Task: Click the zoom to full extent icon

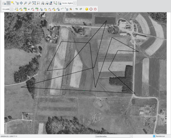Action: pos(34,3)
